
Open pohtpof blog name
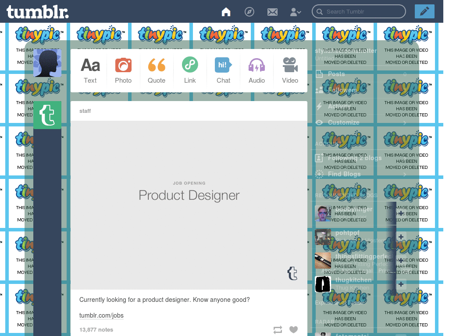tap(347, 233)
